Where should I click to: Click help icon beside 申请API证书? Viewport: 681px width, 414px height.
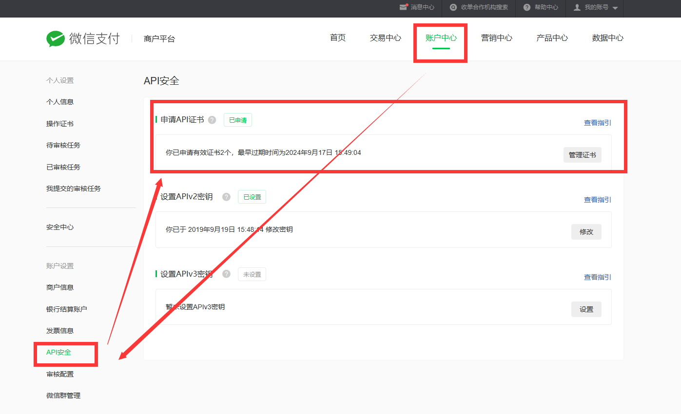pos(212,120)
